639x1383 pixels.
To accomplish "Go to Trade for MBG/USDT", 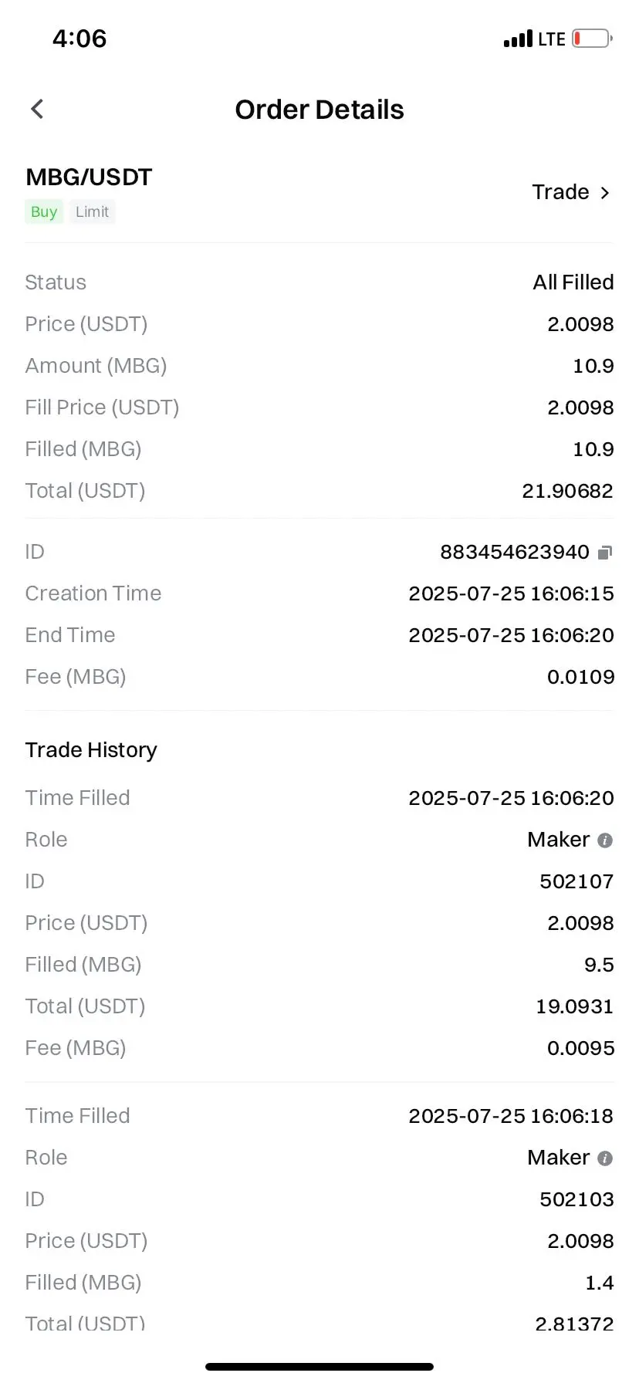I will [x=572, y=192].
